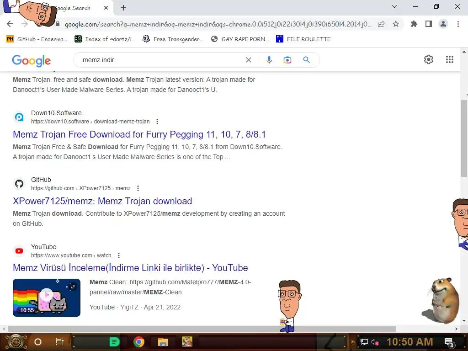Open the Chrome extensions puzzle icon
This screenshot has width=468, height=351.
click(x=414, y=24)
